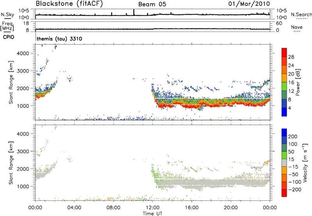
Task: Click the '200' label on Velocity colorbar
Action: 292,136
